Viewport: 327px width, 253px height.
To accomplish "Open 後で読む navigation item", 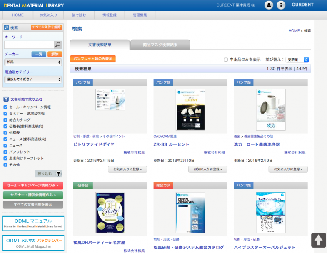I will [x=79, y=15].
